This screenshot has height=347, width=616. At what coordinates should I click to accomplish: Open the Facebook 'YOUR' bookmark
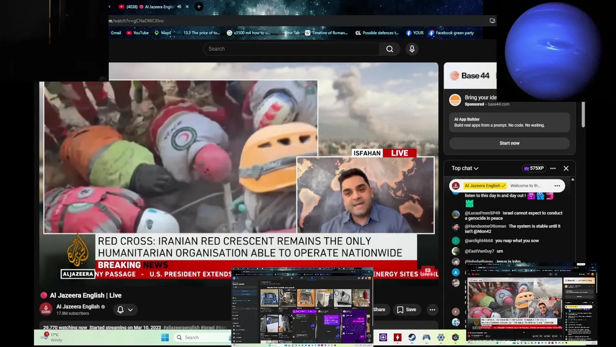414,33
